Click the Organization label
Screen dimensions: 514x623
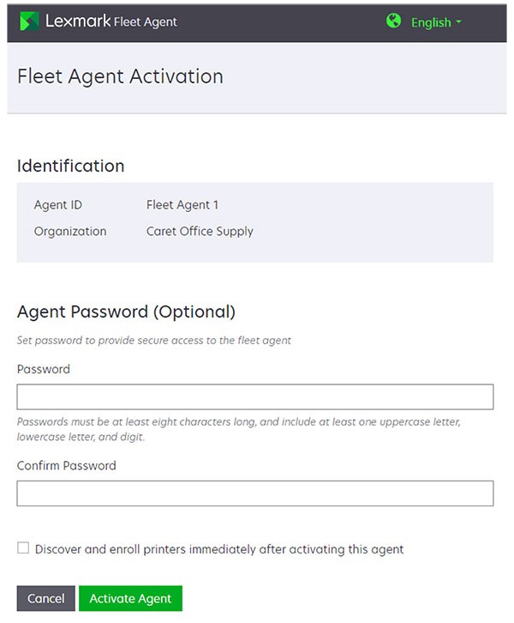(70, 231)
